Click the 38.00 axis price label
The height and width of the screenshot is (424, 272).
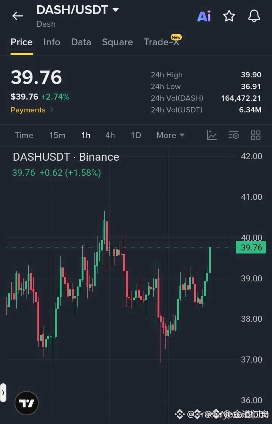(251, 319)
